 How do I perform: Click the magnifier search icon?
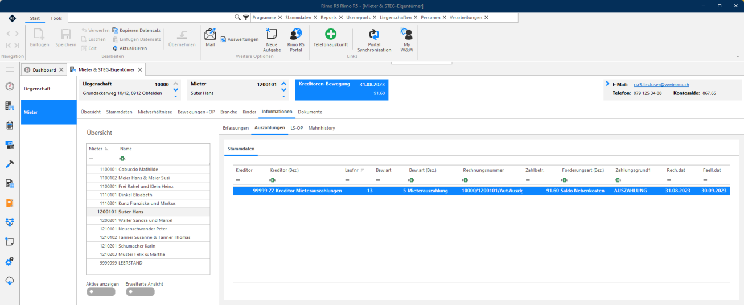point(238,18)
